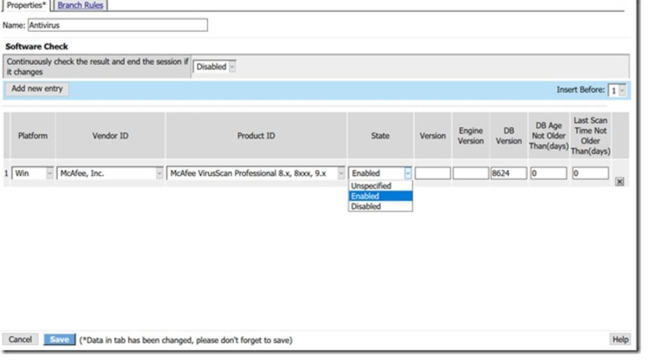This screenshot has height=363, width=650.
Task: Select the Properties tab
Action: [24, 5]
